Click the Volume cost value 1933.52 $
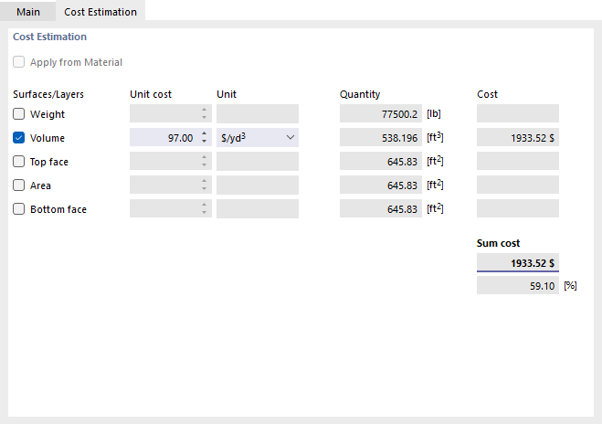Image resolution: width=602 pixels, height=424 pixels. coord(517,138)
